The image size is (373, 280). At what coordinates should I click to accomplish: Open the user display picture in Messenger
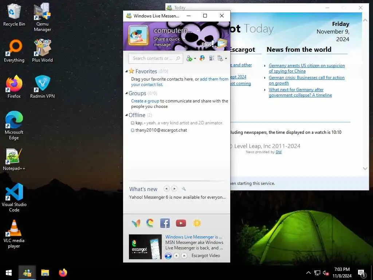tap(138, 35)
